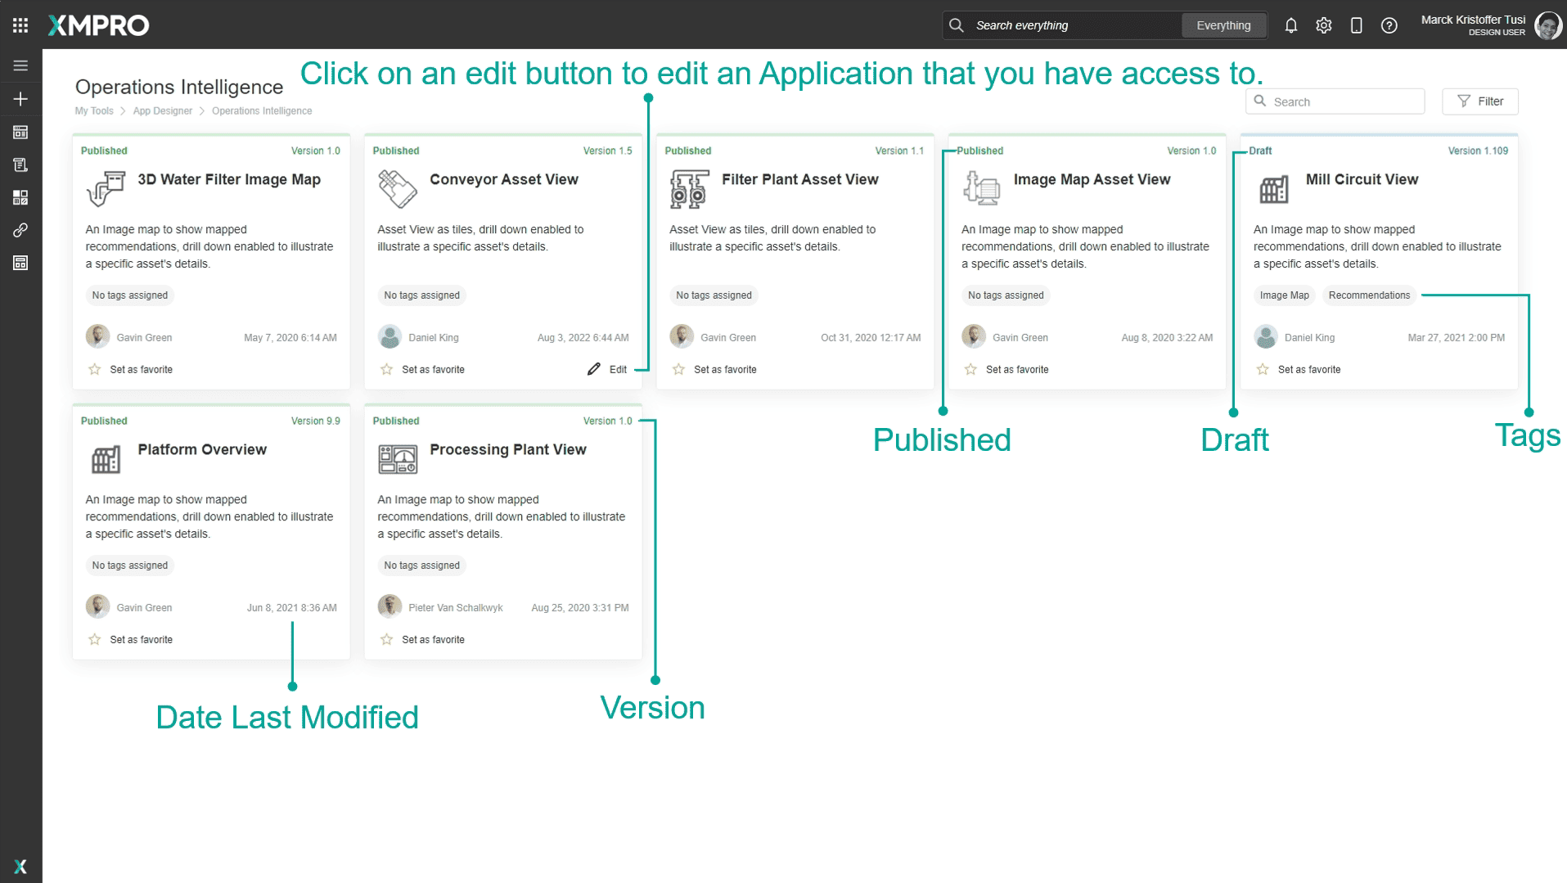Select the link icon in the sidebar
Viewport: 1567px width, 883px height.
20,230
